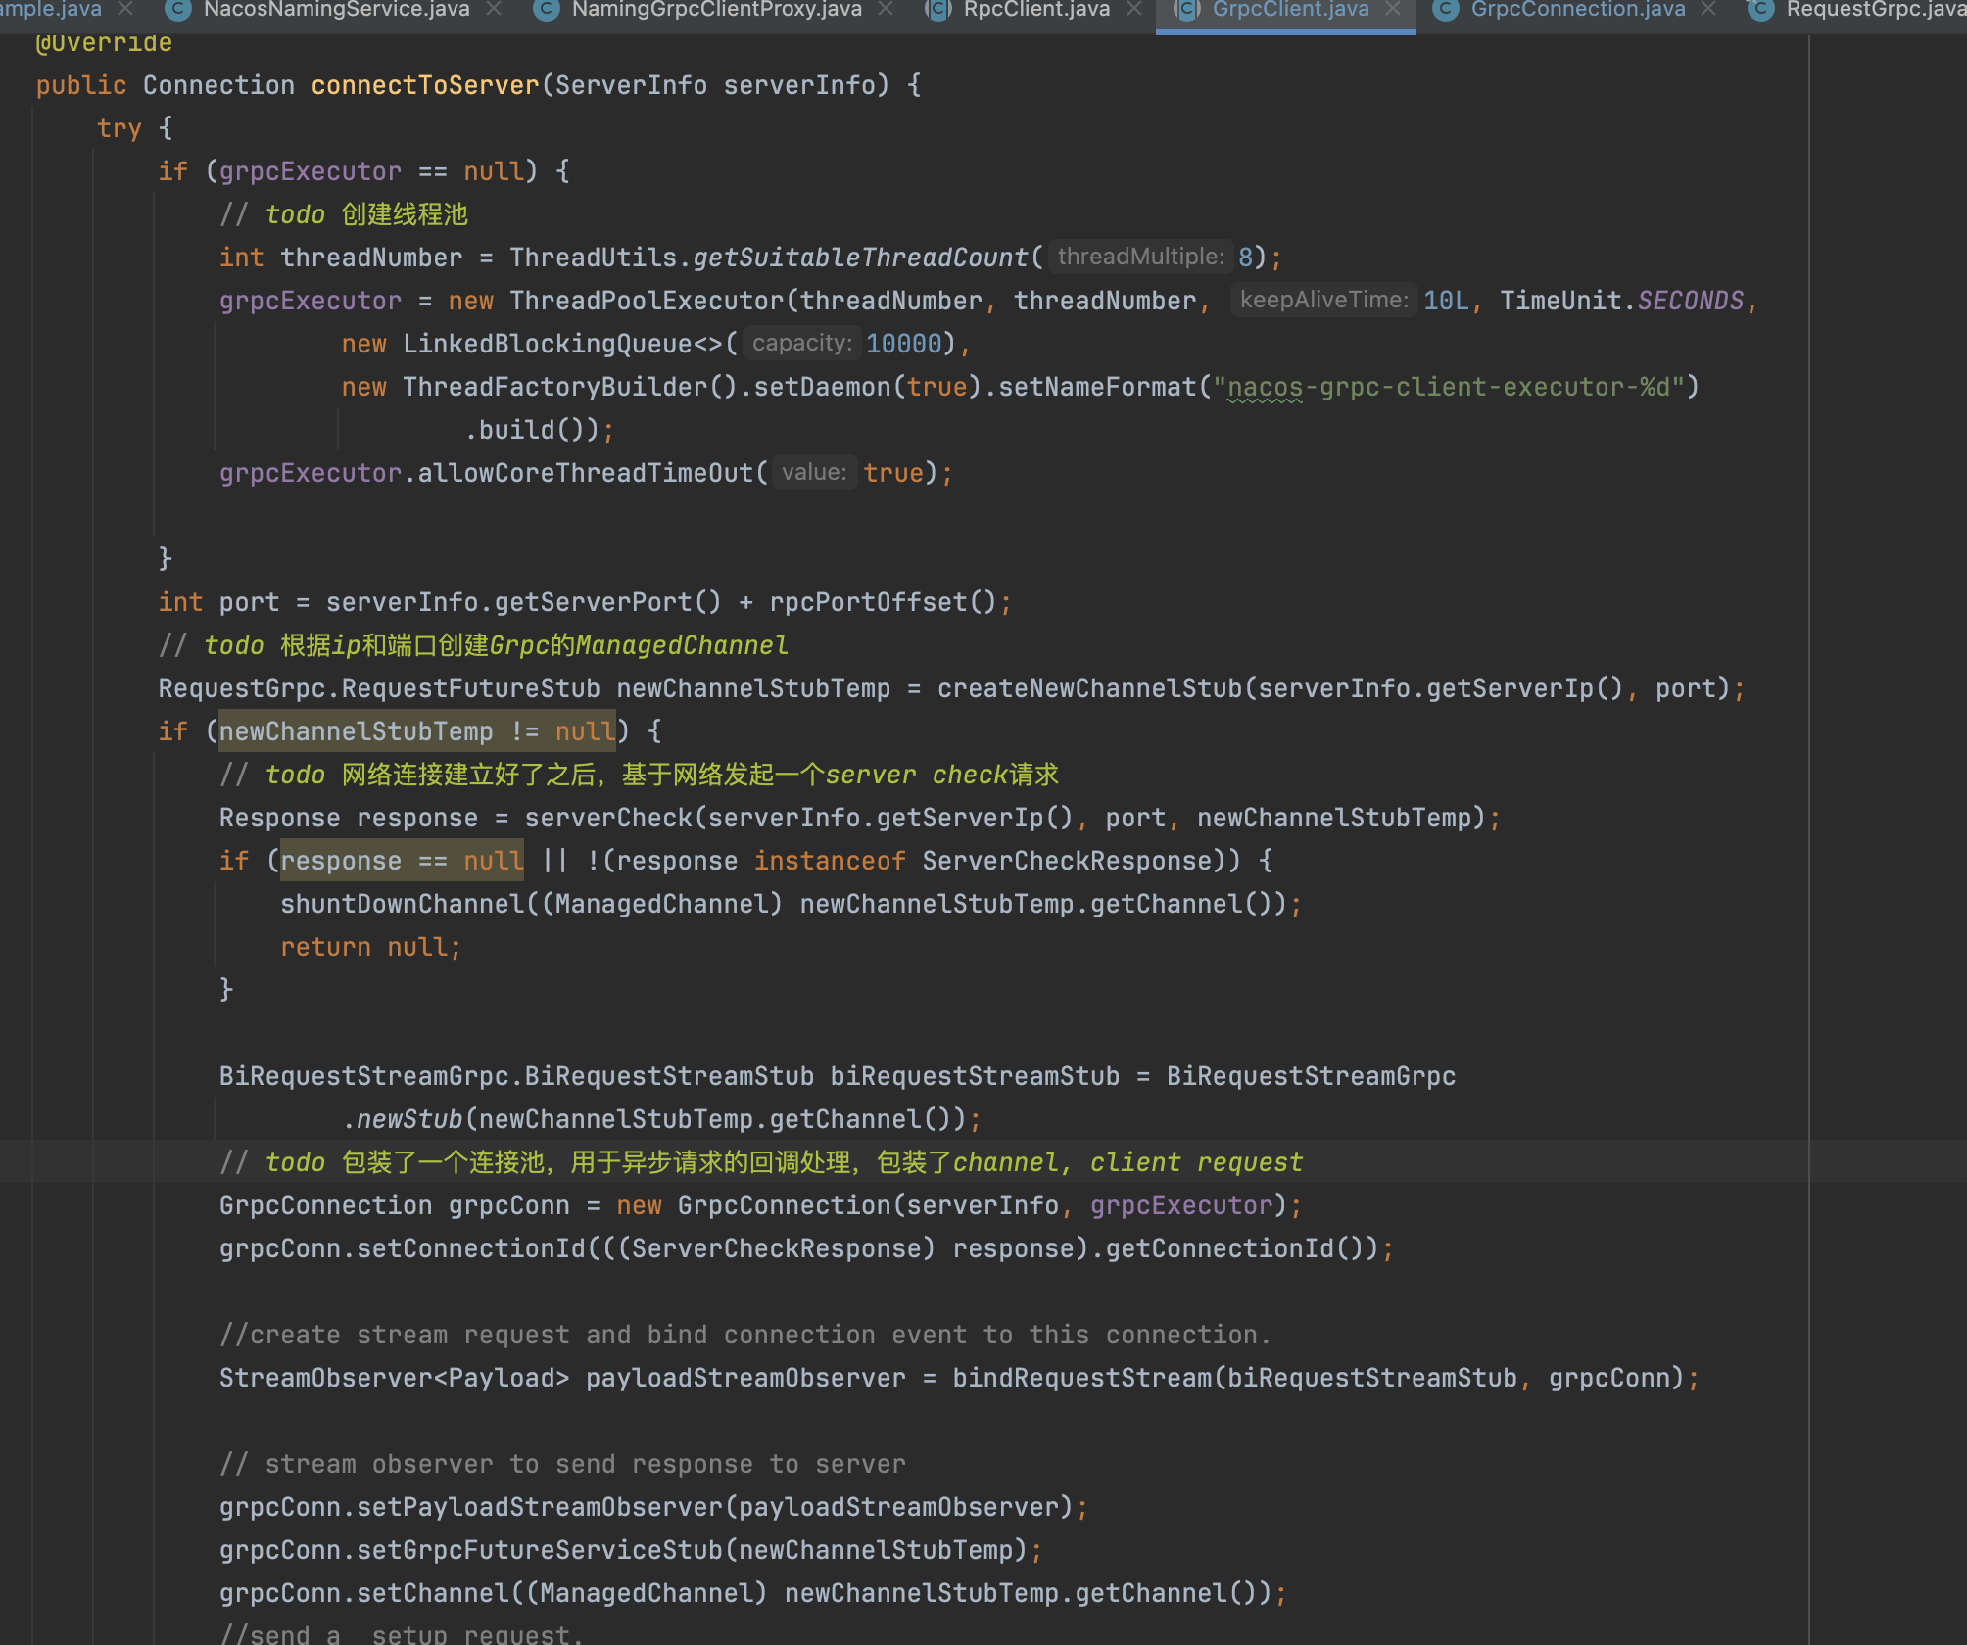The width and height of the screenshot is (1967, 1645).
Task: Close the RpcClient.java tab
Action: (1134, 10)
